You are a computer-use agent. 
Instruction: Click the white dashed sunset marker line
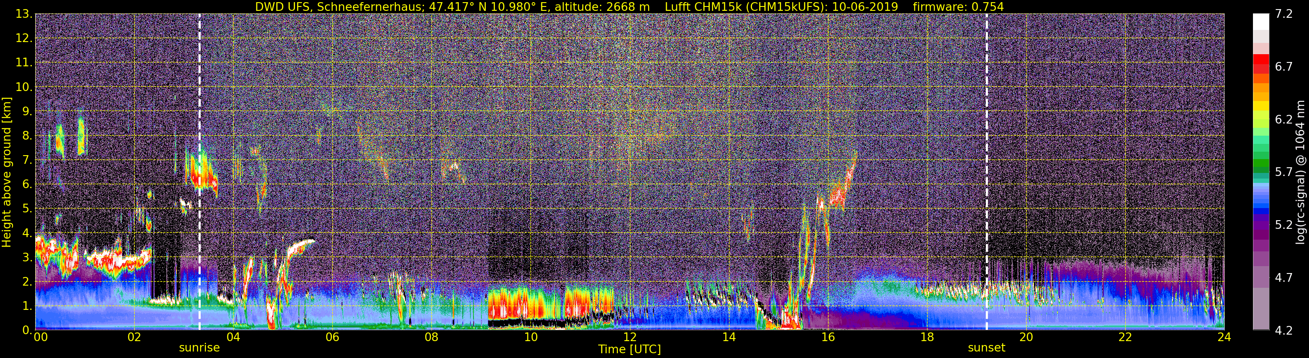987,172
